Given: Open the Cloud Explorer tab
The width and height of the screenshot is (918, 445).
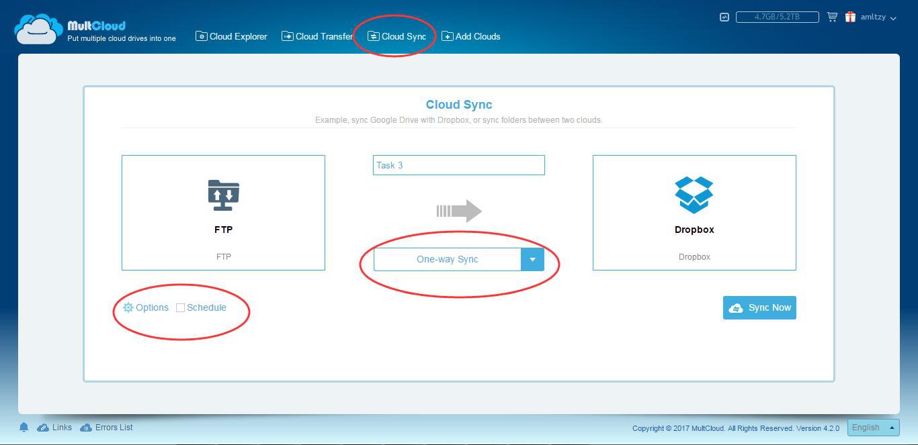Looking at the screenshot, I should click(x=231, y=36).
